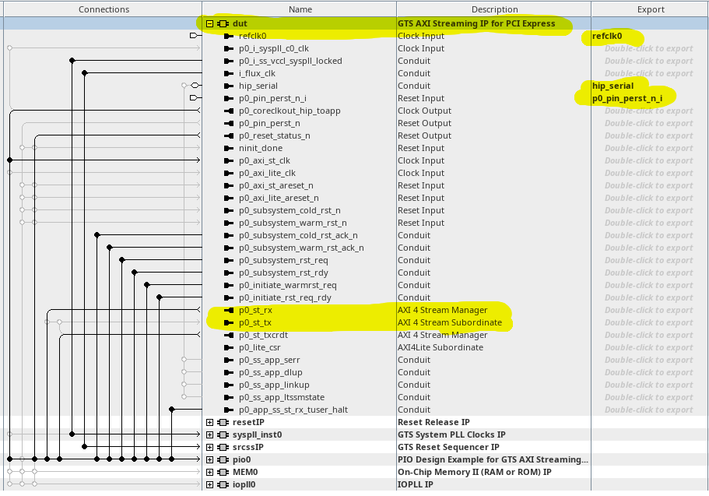Click the srcssIP component icon
Image resolution: width=709 pixels, height=496 pixels.
click(x=223, y=447)
